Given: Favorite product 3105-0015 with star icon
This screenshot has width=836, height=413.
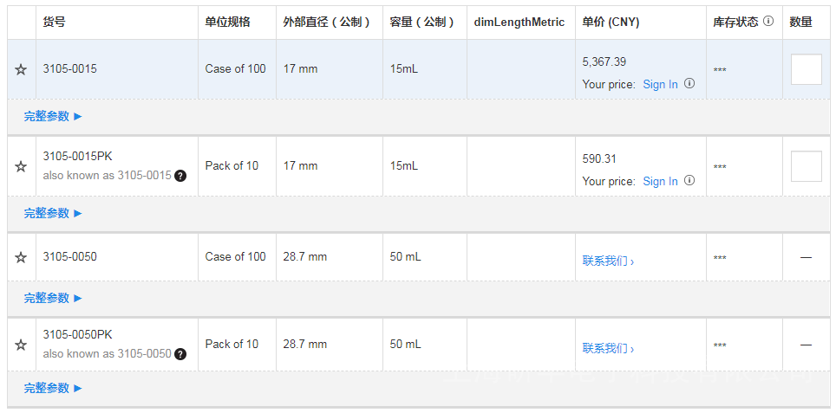Looking at the screenshot, I should pos(21,69).
